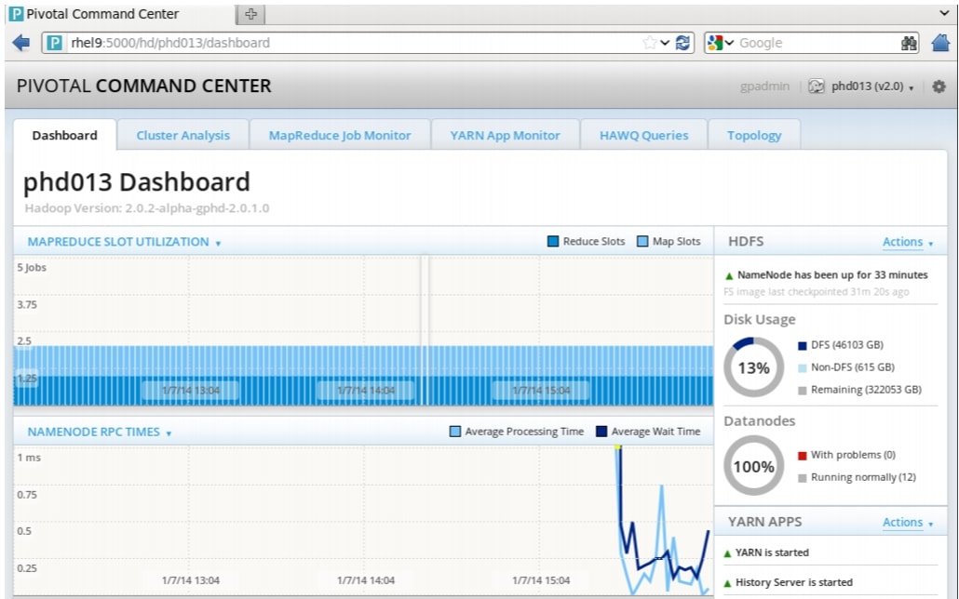Click the 1/7/14 15:04 marker on RPC chart

(x=541, y=580)
